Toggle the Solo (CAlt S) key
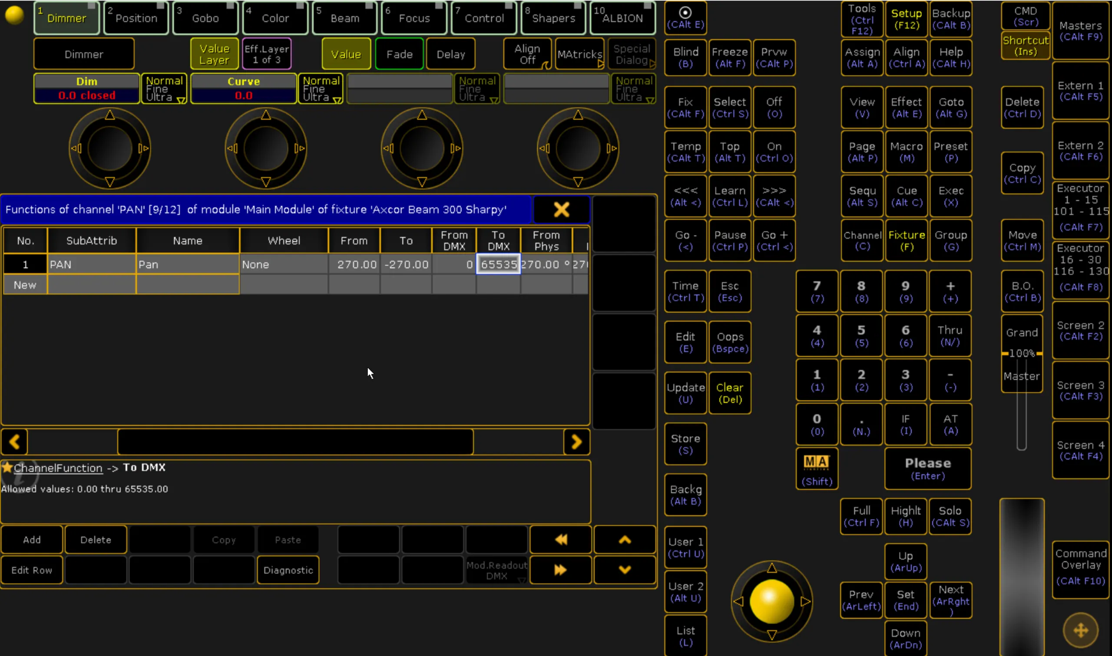The image size is (1112, 656). 950,516
